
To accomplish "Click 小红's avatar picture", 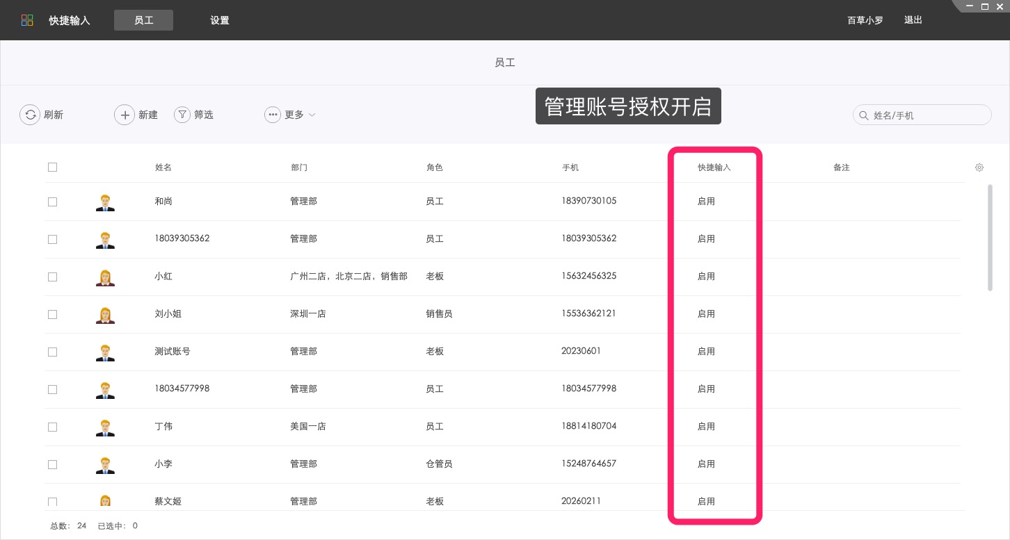I will 105,277.
